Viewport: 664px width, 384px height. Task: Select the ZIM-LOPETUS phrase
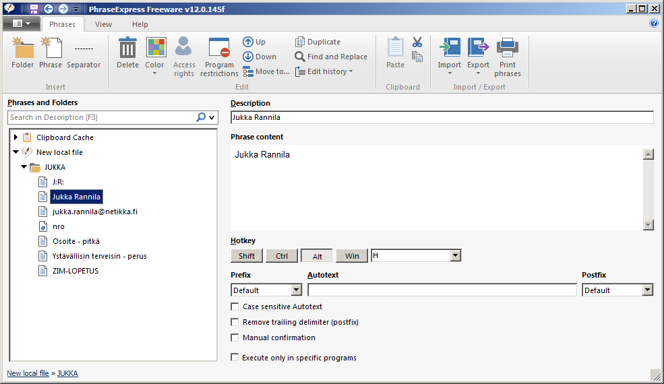76,271
